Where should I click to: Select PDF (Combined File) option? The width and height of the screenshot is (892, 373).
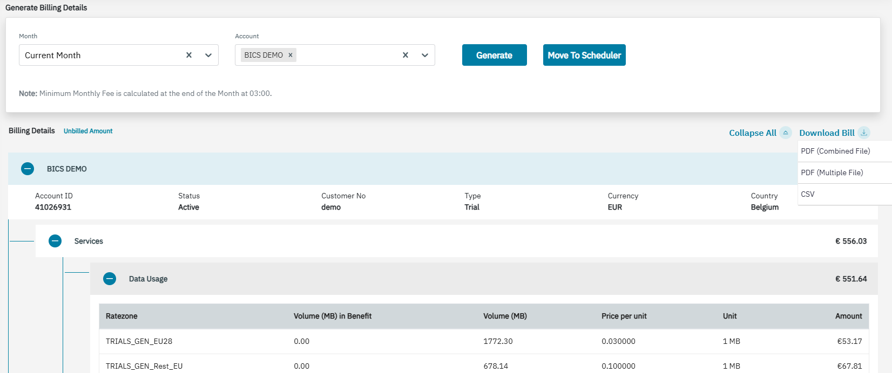[x=835, y=151]
